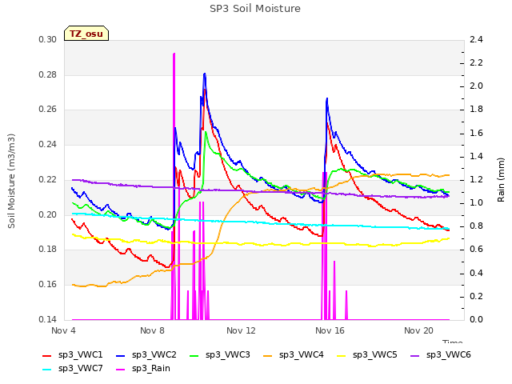Screen dimensions: 512x384
Task: Click the 0.8 rain axis value
Action: pos(477,226)
